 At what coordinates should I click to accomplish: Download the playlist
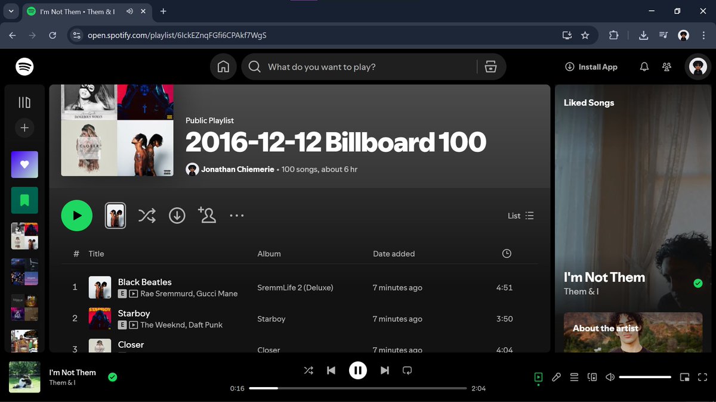(x=177, y=216)
